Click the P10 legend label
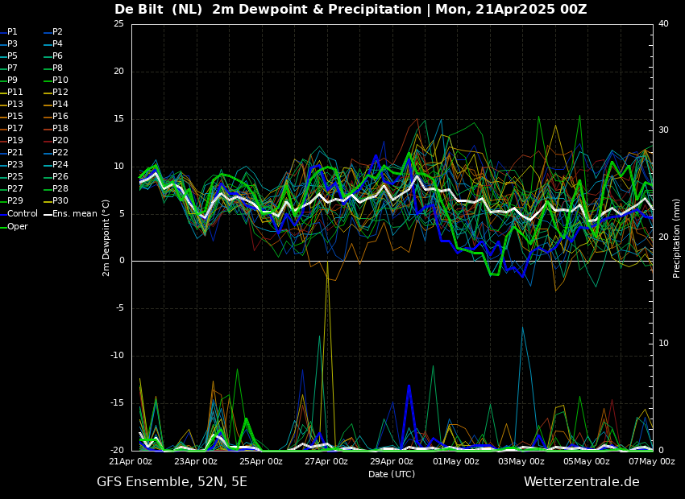The width and height of the screenshot is (685, 499). [56, 80]
